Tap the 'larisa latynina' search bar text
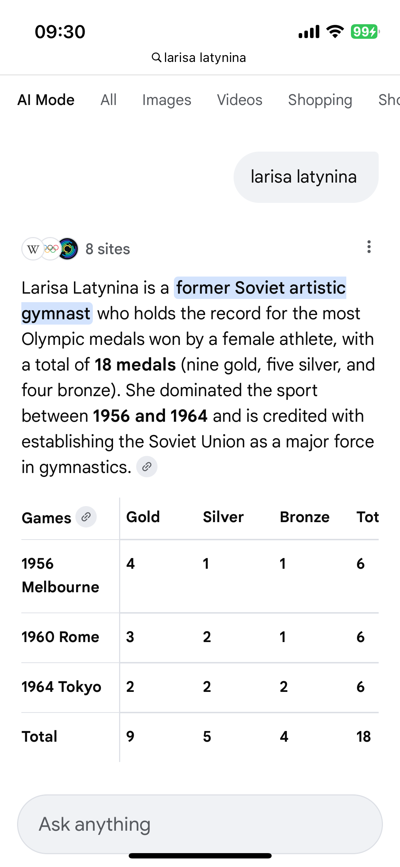The height and width of the screenshot is (867, 400). [x=205, y=57]
